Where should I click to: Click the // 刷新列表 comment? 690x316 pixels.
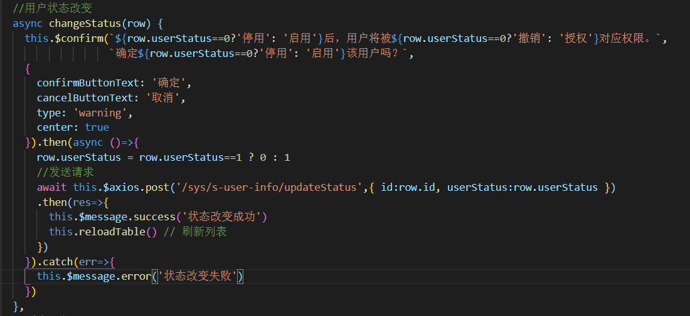click(196, 232)
